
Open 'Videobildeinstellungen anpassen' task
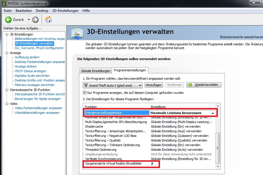tap(37, 113)
